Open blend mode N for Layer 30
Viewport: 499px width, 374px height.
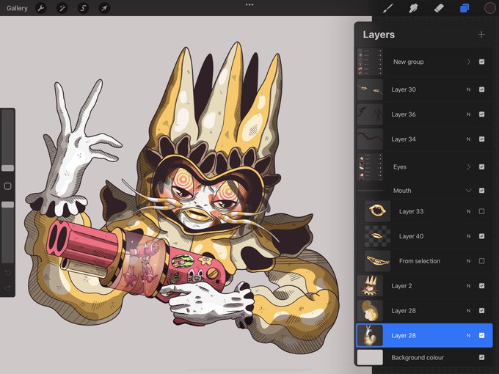(x=468, y=89)
